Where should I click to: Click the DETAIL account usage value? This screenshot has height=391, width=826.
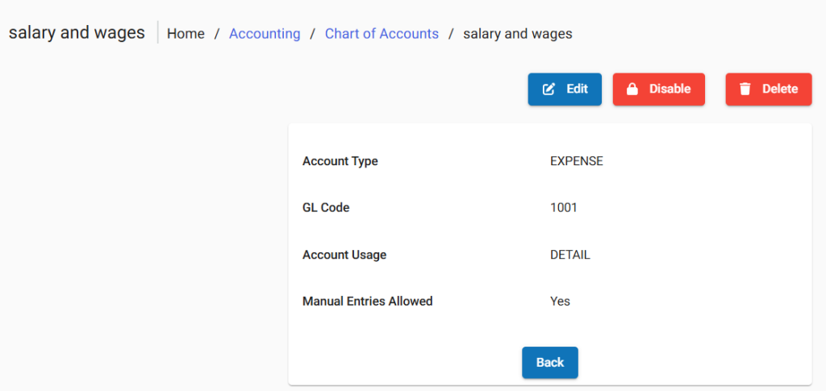[x=569, y=255]
